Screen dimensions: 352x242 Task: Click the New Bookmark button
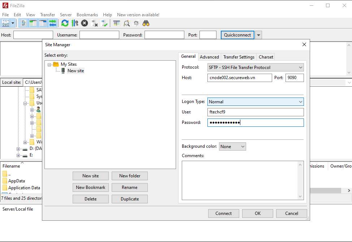click(x=91, y=187)
